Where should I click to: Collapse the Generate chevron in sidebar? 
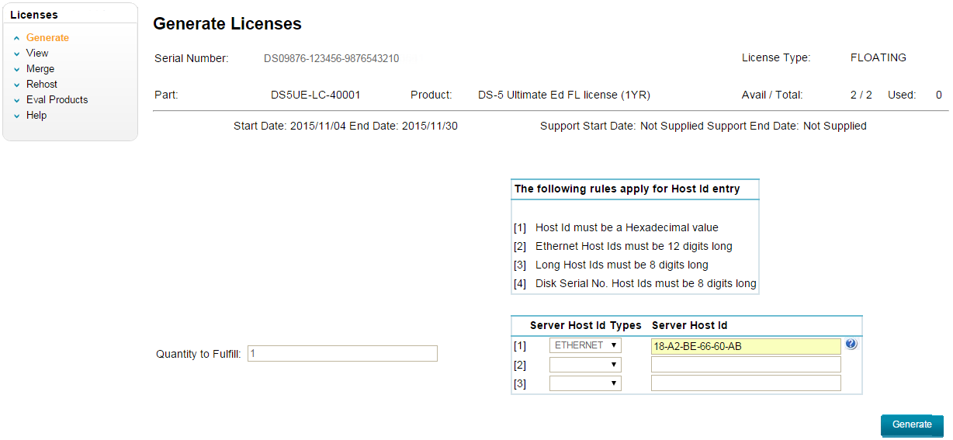16,38
